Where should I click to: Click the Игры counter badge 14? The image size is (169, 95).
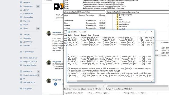(38, 28)
